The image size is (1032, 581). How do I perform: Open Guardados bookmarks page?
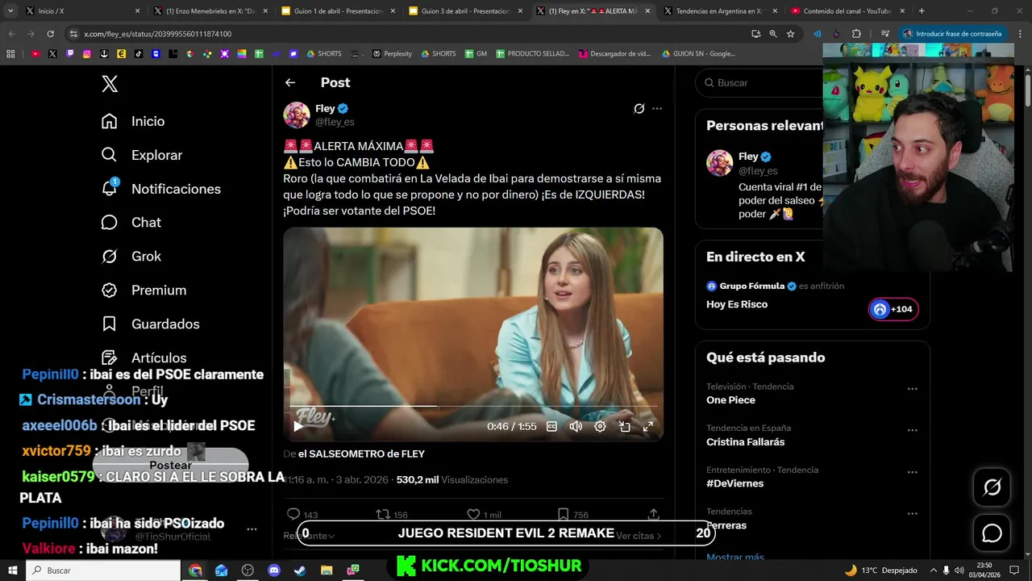[x=150, y=324]
